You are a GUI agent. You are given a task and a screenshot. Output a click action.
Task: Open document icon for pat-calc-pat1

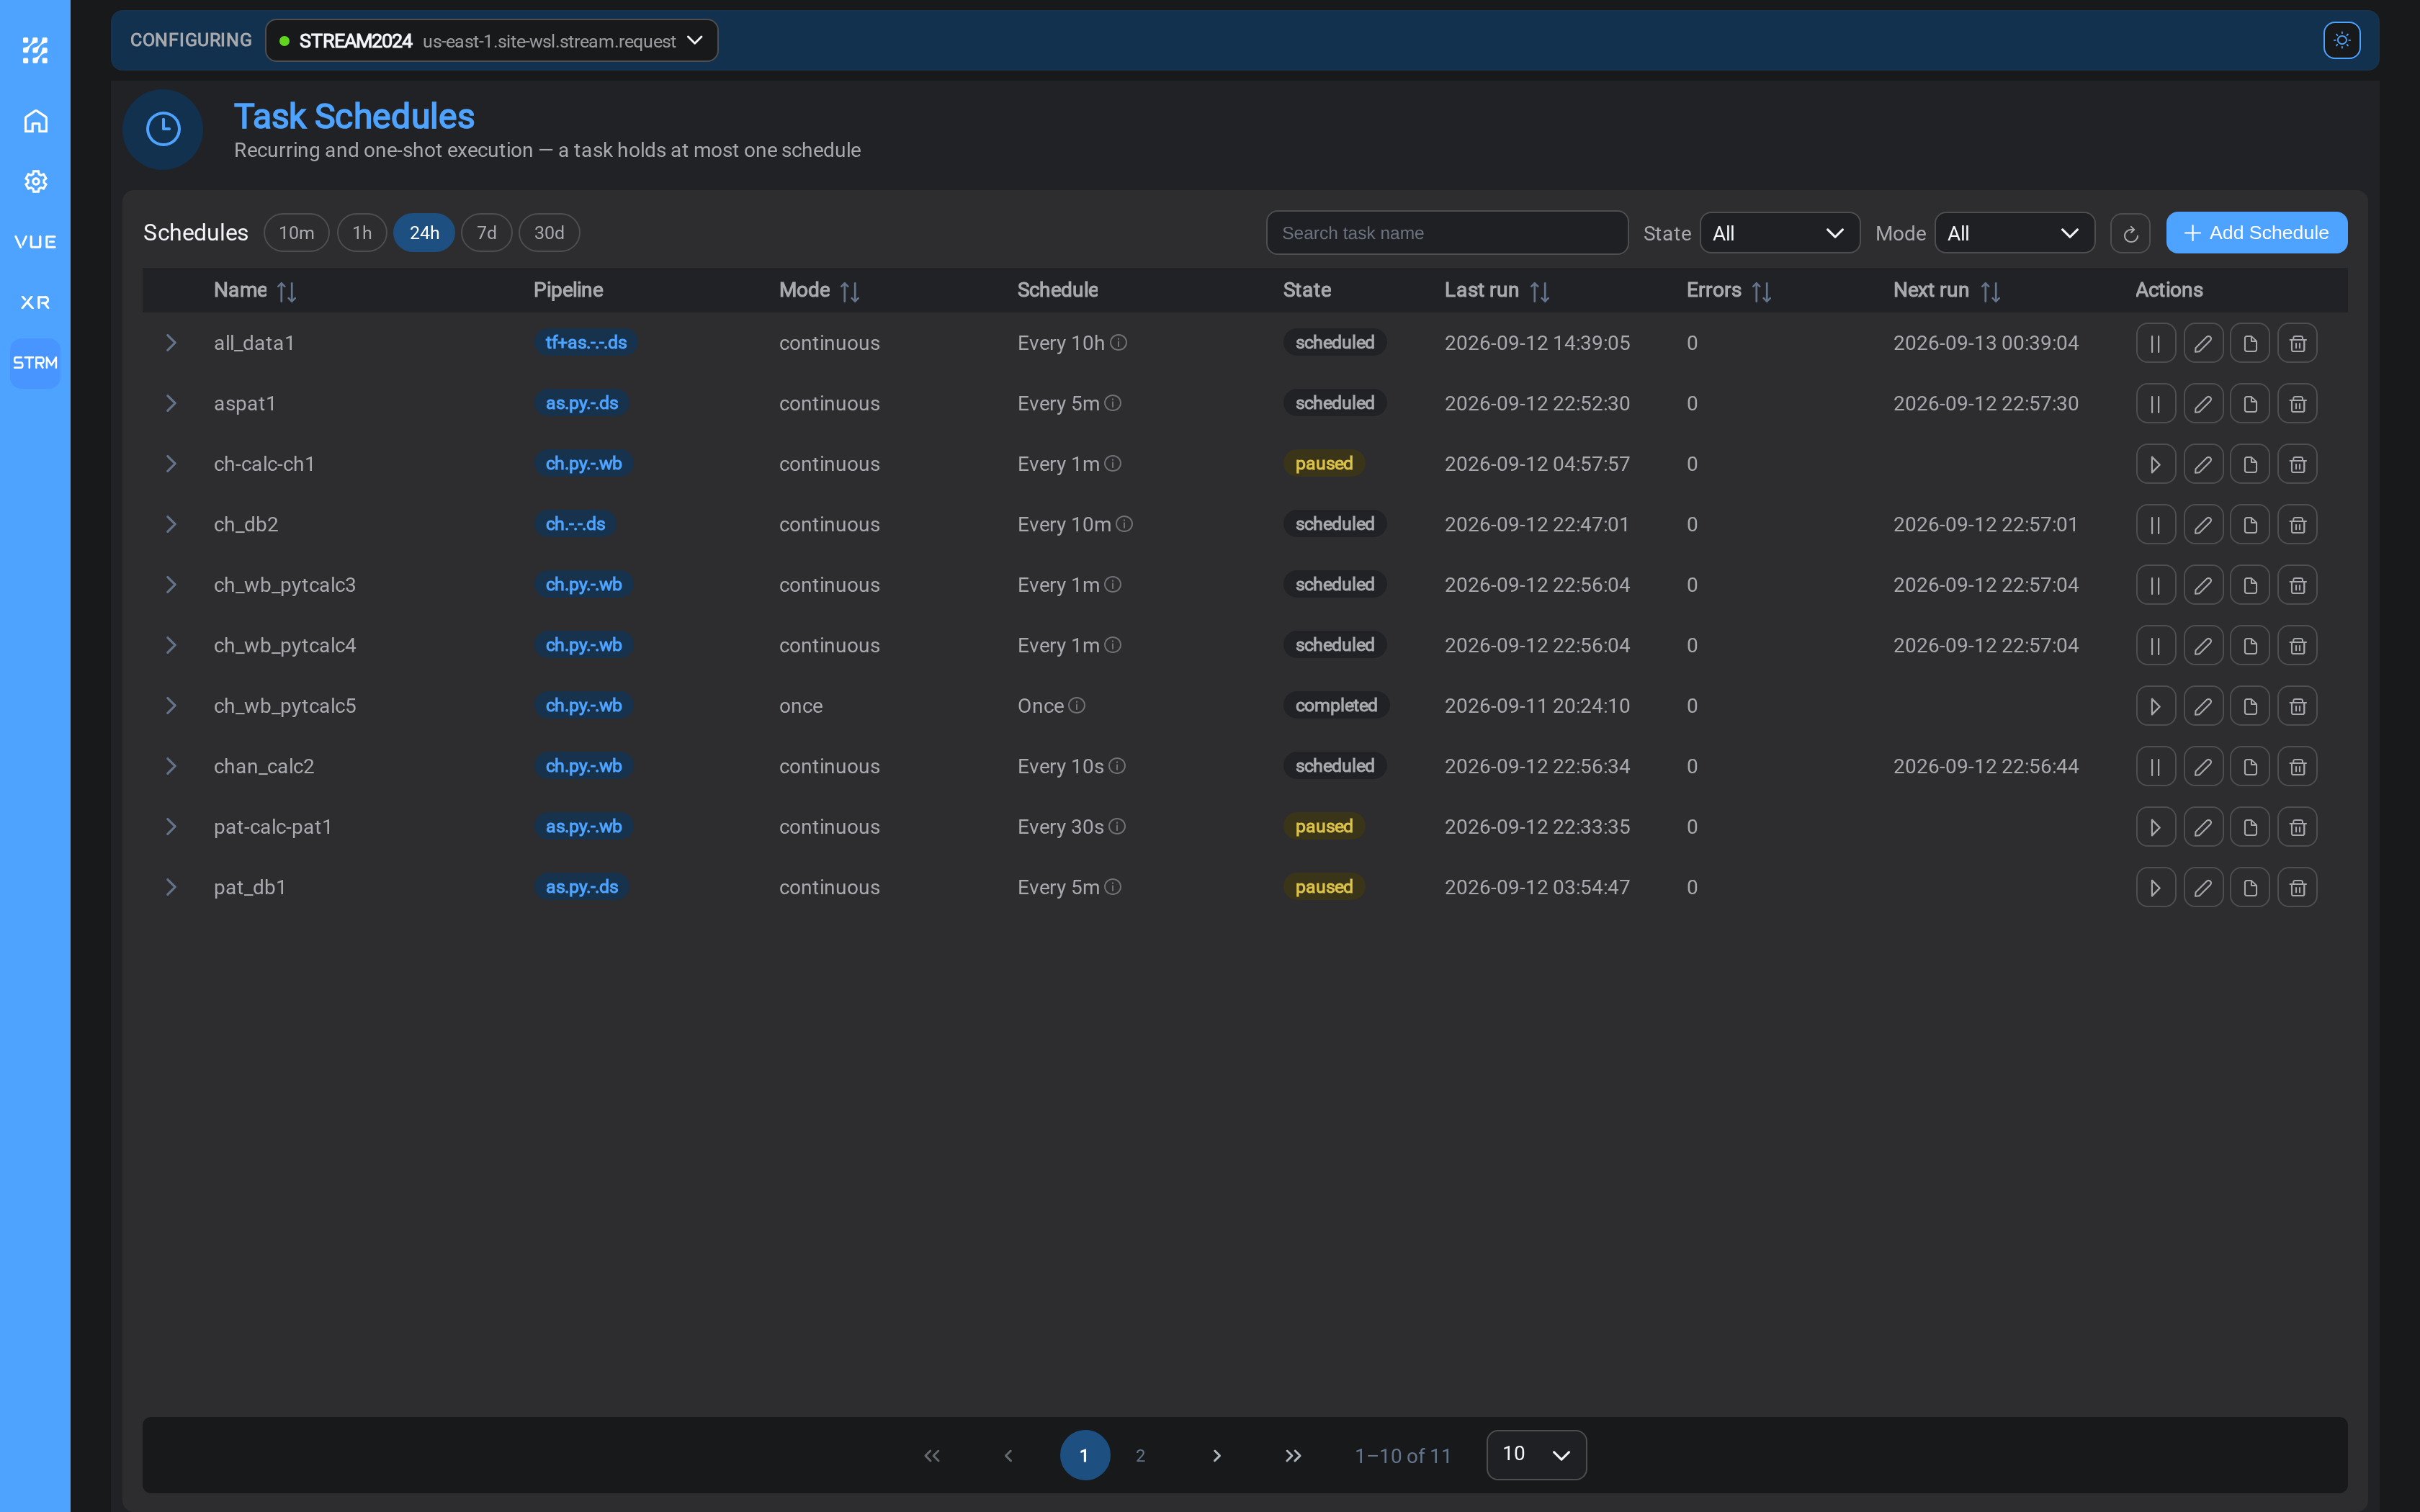[2250, 827]
